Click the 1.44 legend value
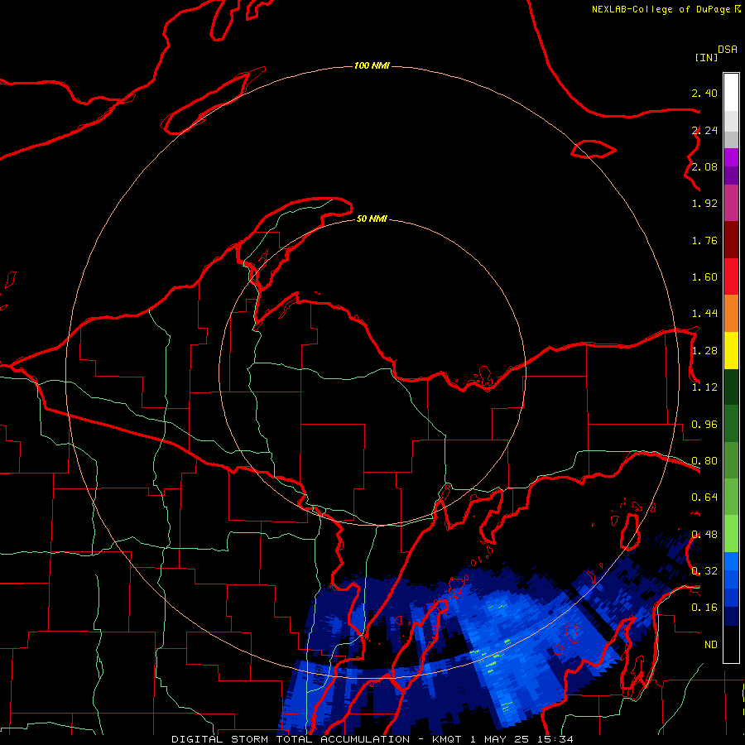 coord(704,314)
